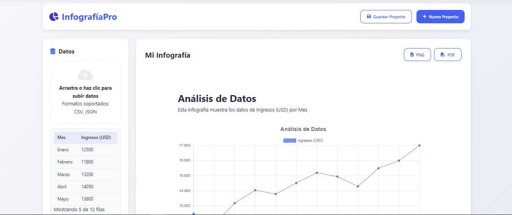Click the plus icon in Nuevo Proyecto
512x215 pixels.
pos(425,17)
